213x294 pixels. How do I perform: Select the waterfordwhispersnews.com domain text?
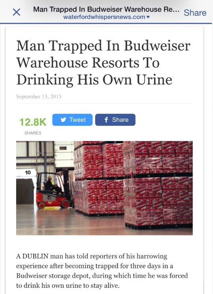tap(104, 17)
